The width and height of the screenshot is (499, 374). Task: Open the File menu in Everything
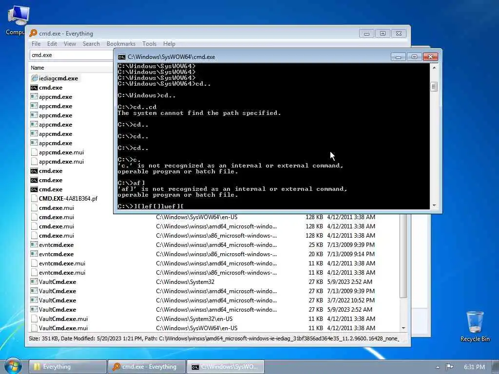36,43
